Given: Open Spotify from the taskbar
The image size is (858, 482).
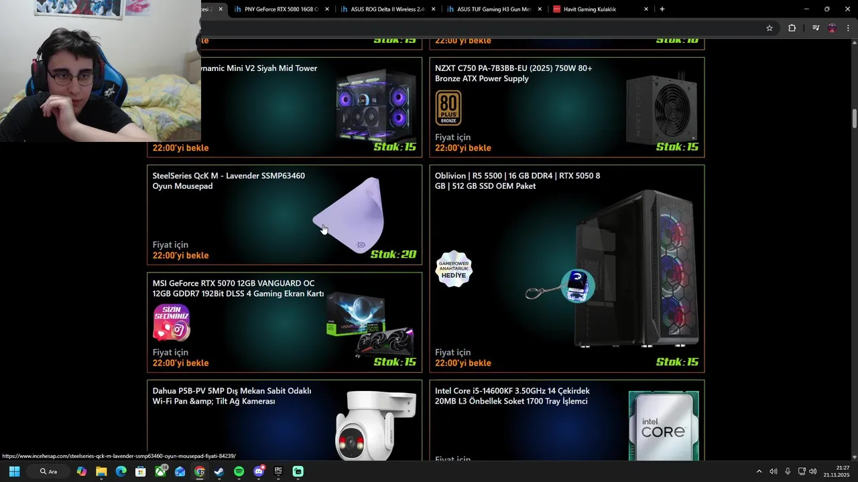Looking at the screenshot, I should [239, 471].
